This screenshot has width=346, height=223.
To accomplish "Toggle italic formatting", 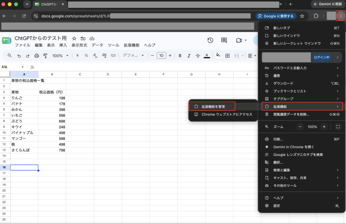I will 189,56.
